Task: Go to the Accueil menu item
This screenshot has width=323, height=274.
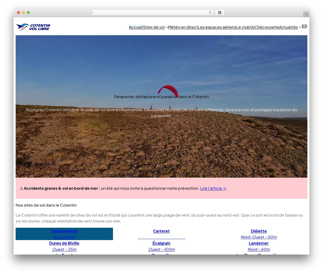Action: pos(136,27)
